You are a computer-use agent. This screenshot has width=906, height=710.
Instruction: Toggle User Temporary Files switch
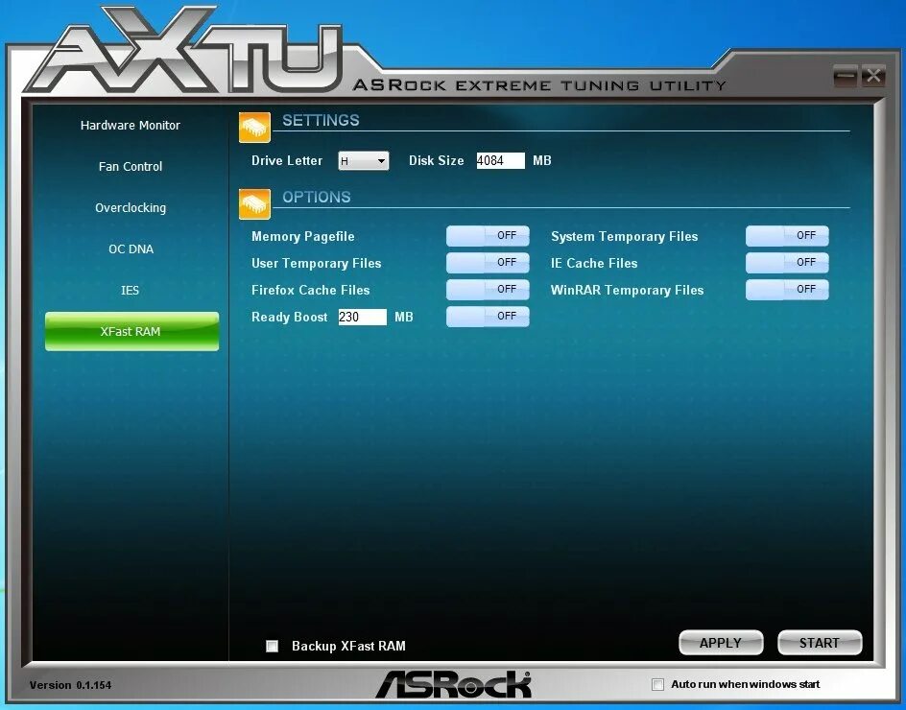[488, 263]
